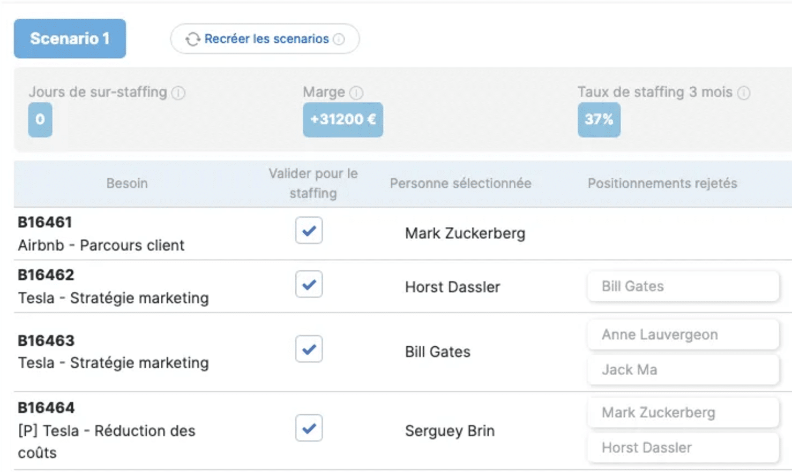Click the 0 sur-staffing days badge
The height and width of the screenshot is (472, 792).
click(40, 119)
